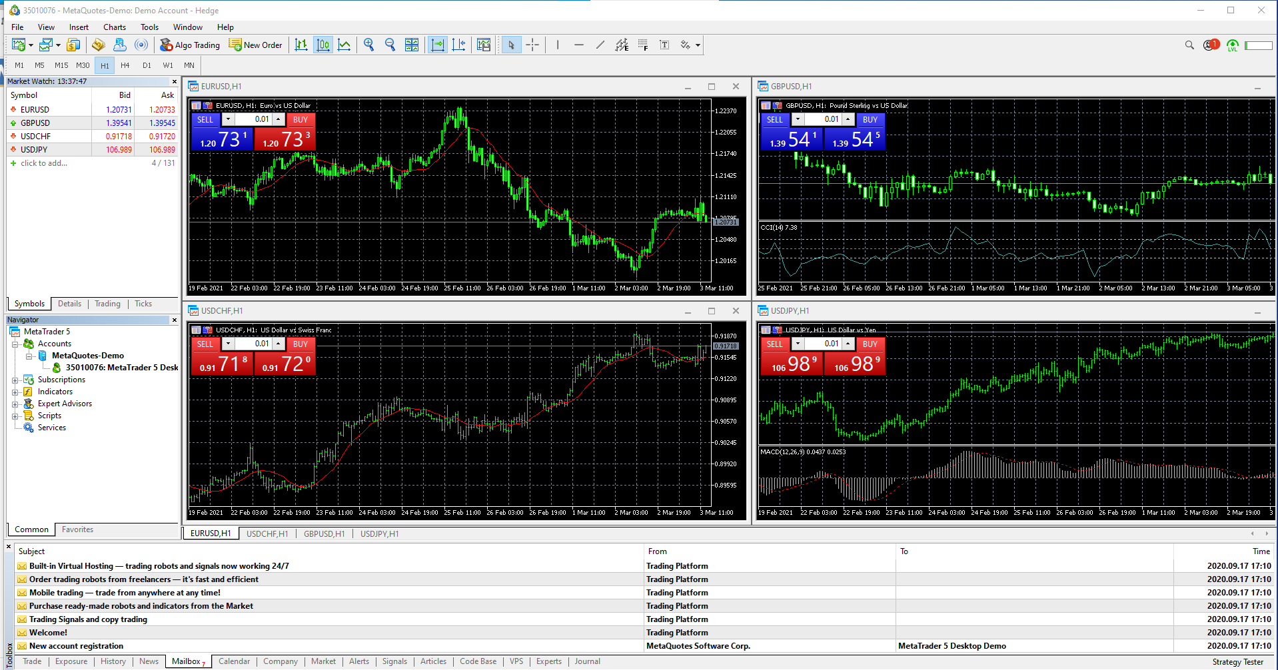Expand the Accounts tree node

click(15, 344)
